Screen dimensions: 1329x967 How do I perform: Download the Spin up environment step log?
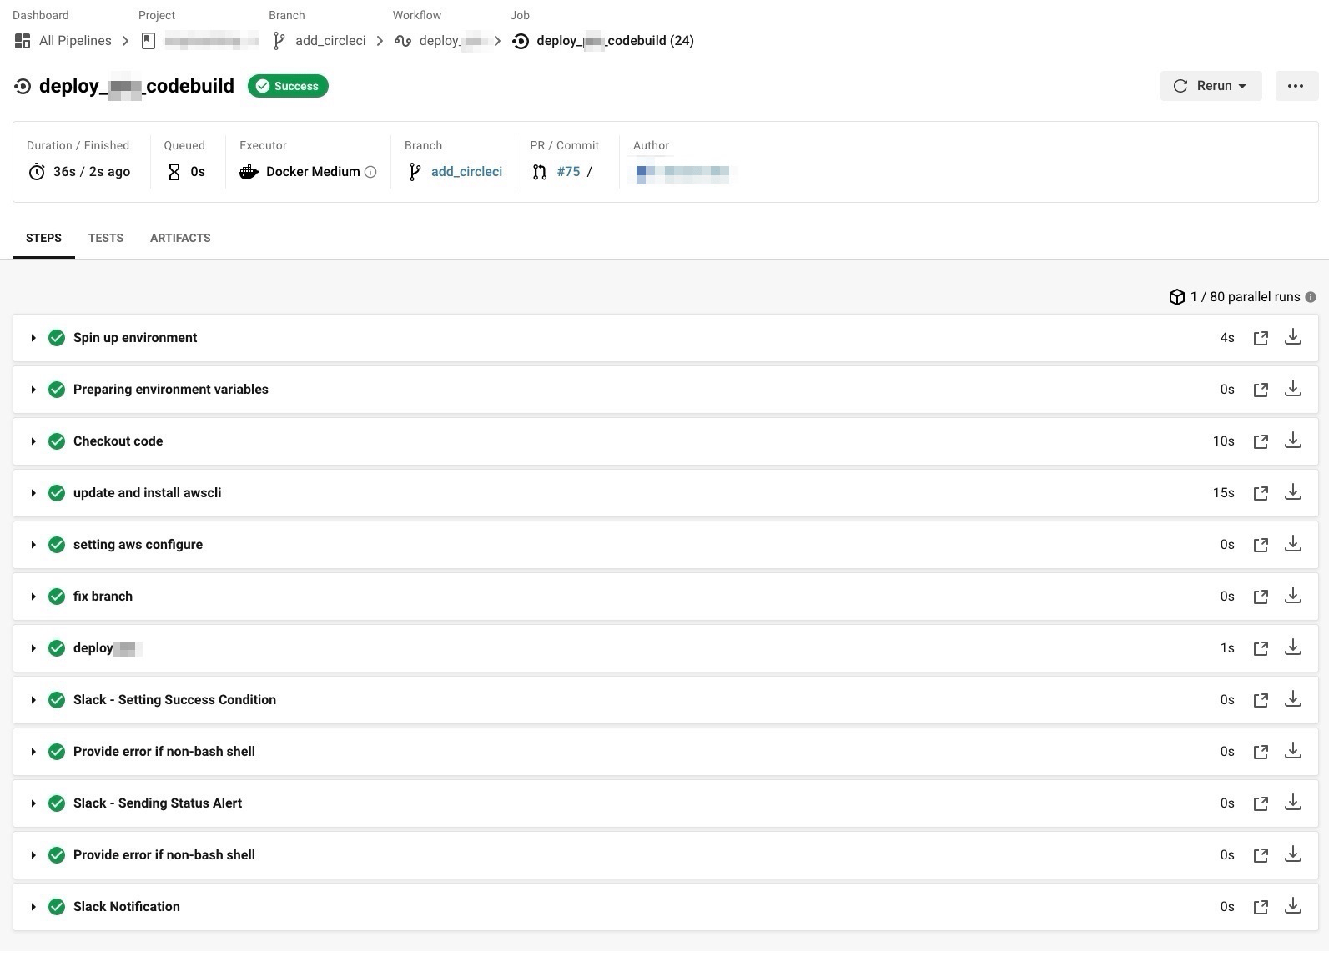(x=1292, y=337)
